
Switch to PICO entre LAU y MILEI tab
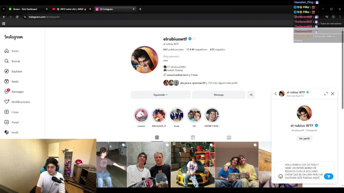[71, 9]
